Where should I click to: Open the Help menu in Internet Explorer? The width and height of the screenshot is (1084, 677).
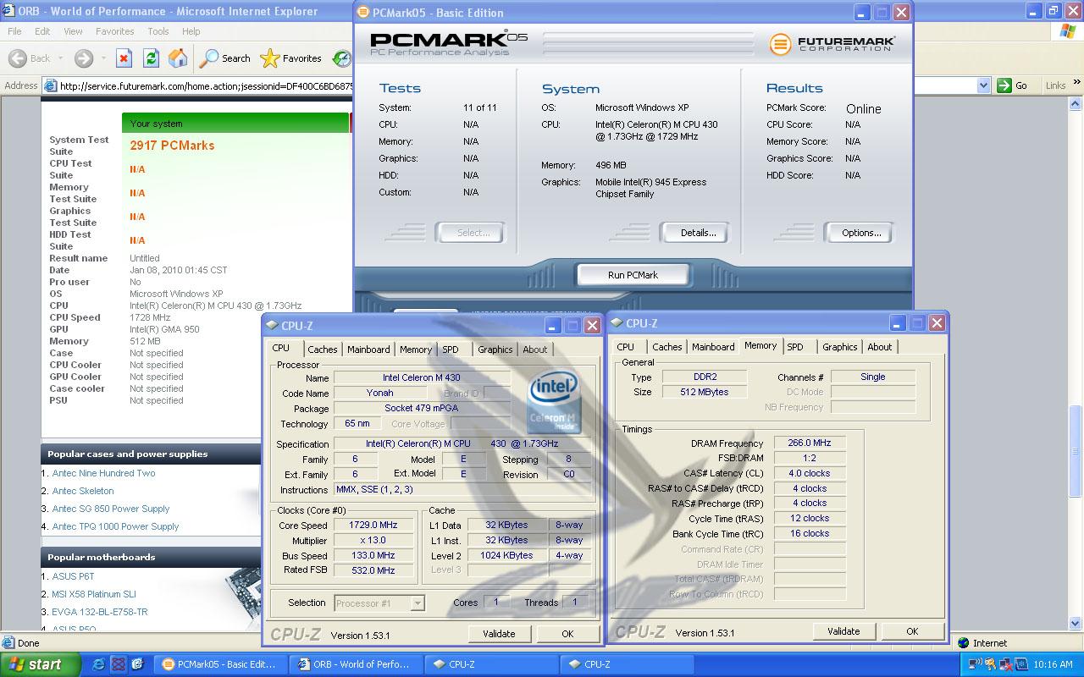click(x=191, y=31)
